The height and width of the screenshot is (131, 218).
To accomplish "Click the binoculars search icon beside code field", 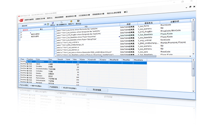I will 45,24.
